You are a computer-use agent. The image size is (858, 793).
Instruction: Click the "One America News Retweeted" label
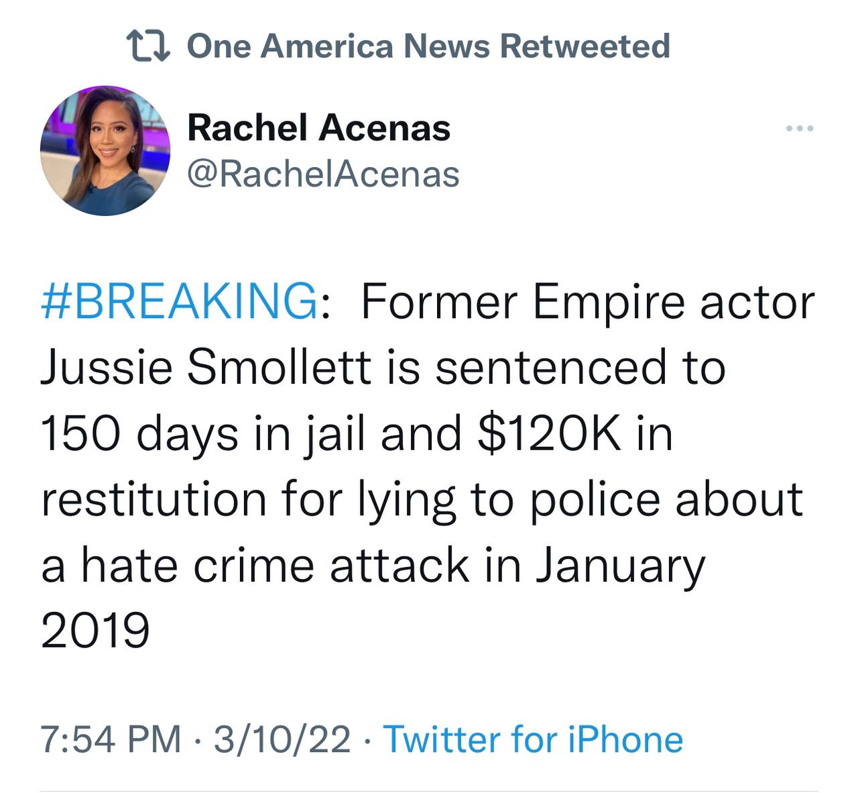tap(428, 46)
